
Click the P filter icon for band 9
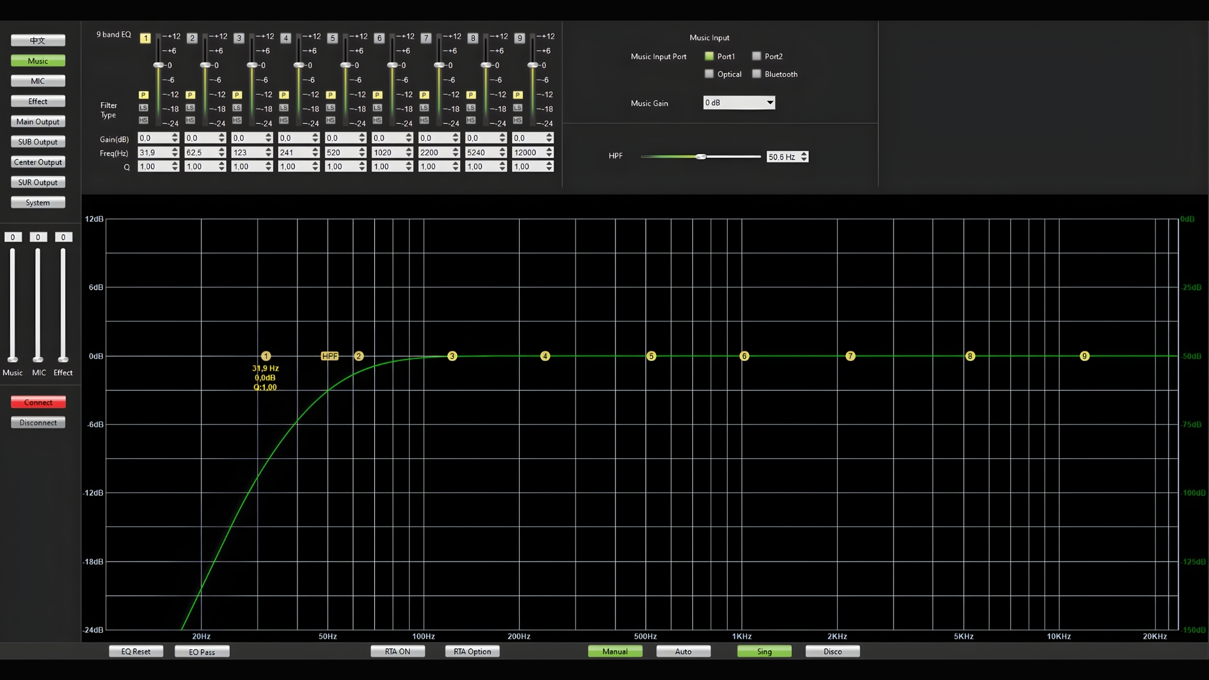tap(518, 95)
